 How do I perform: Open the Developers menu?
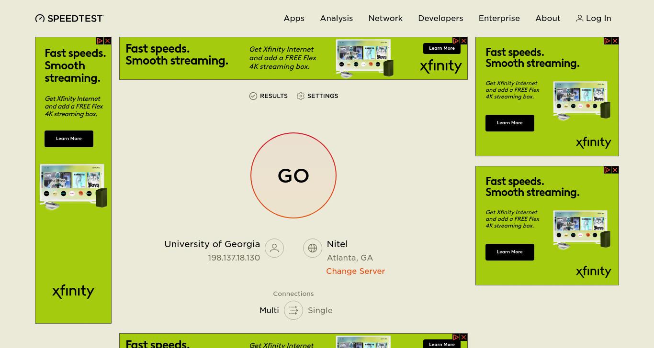440,18
